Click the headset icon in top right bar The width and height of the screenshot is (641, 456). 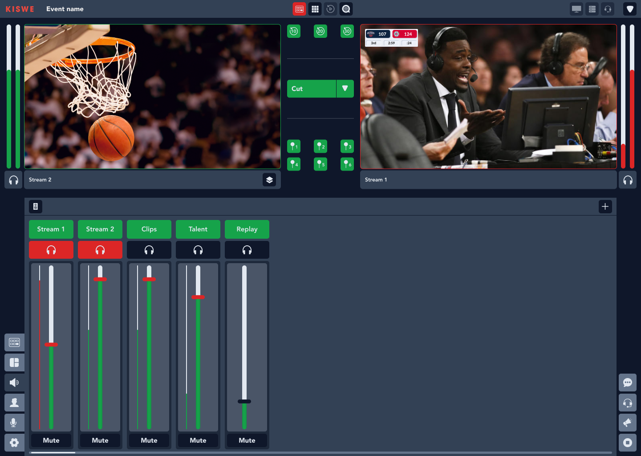pos(608,9)
